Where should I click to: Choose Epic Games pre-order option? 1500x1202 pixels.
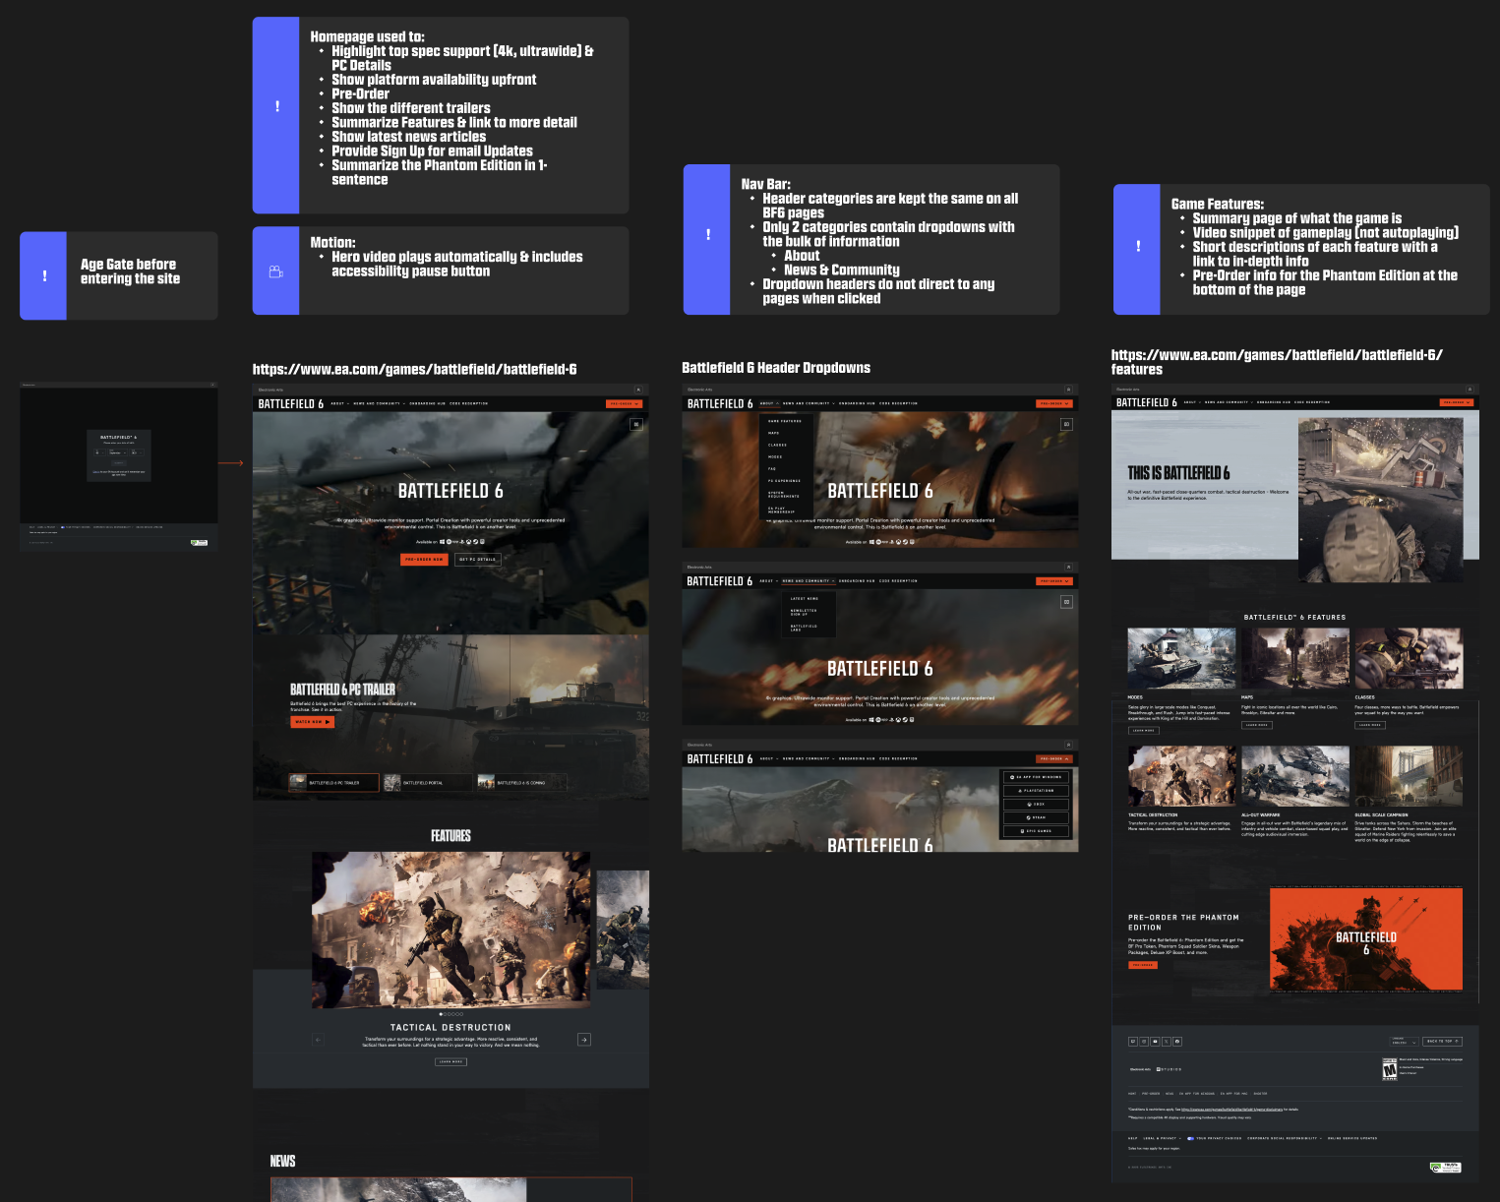coord(1036,831)
